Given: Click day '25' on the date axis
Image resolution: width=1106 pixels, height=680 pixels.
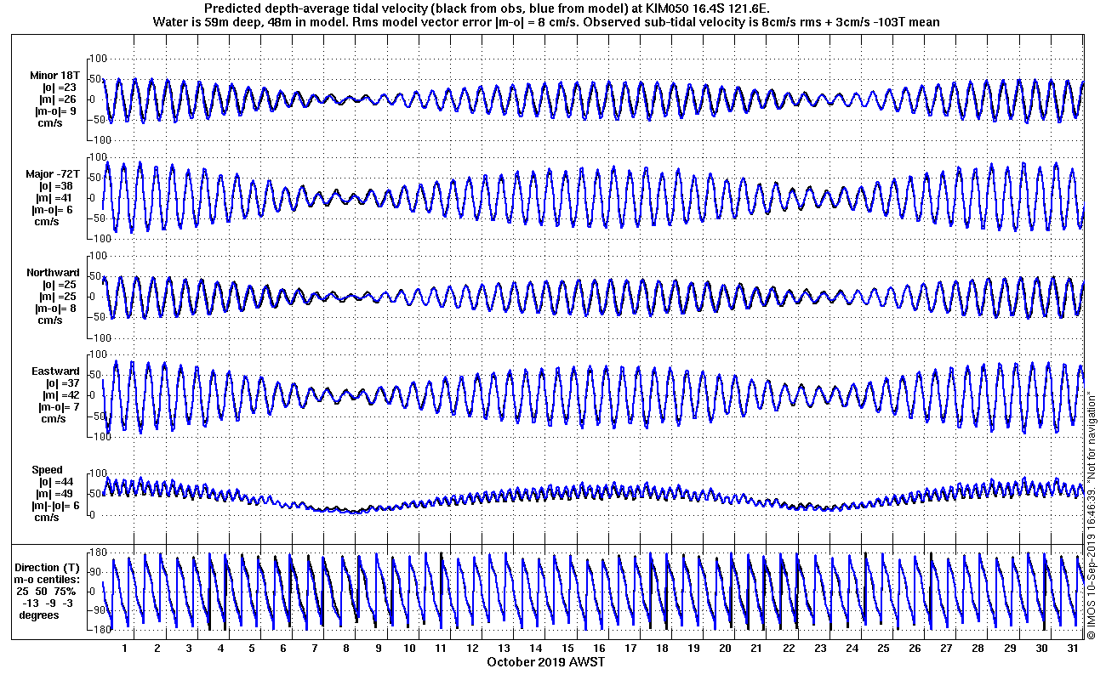Looking at the screenshot, I should [x=883, y=649].
